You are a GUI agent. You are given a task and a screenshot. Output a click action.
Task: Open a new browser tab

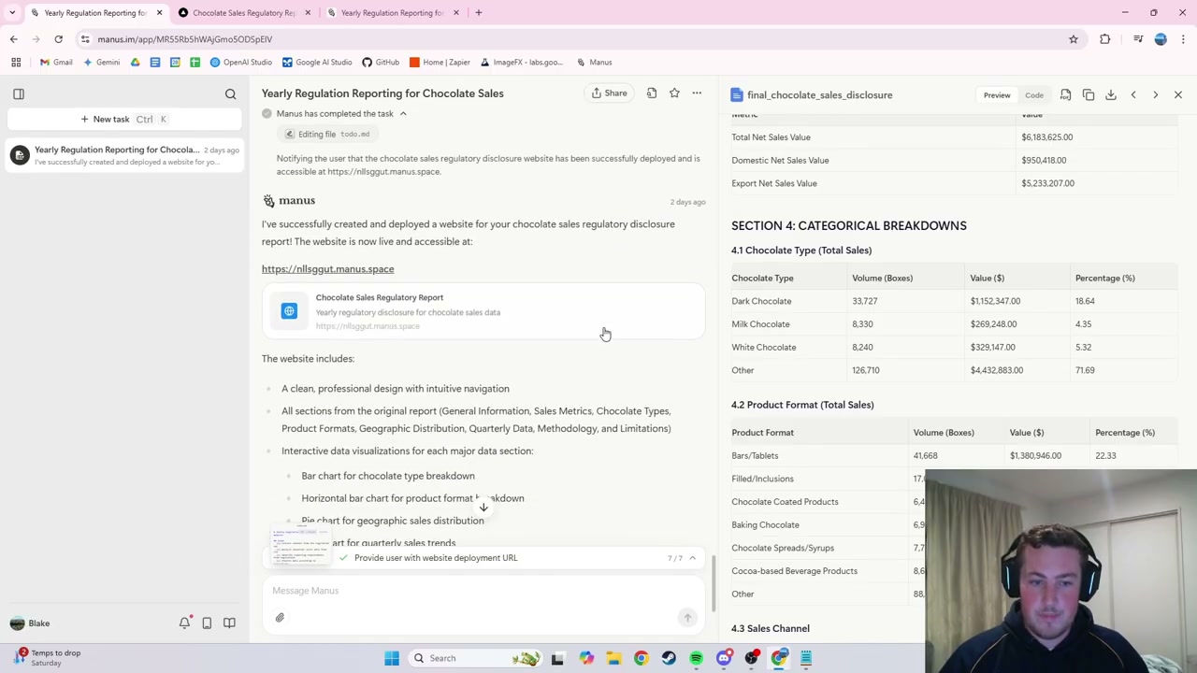pos(479,12)
